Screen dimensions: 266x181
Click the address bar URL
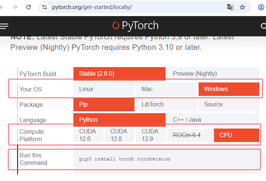click(92, 7)
